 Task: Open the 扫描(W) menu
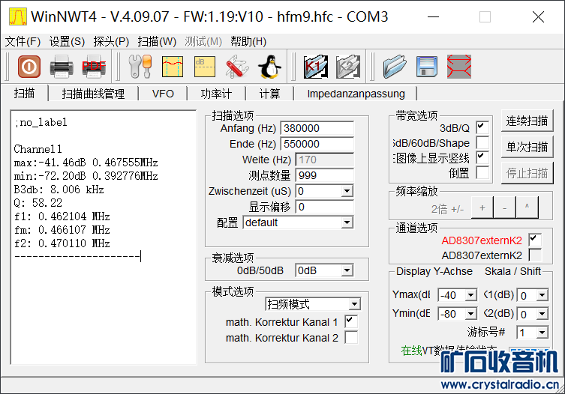pos(157,42)
